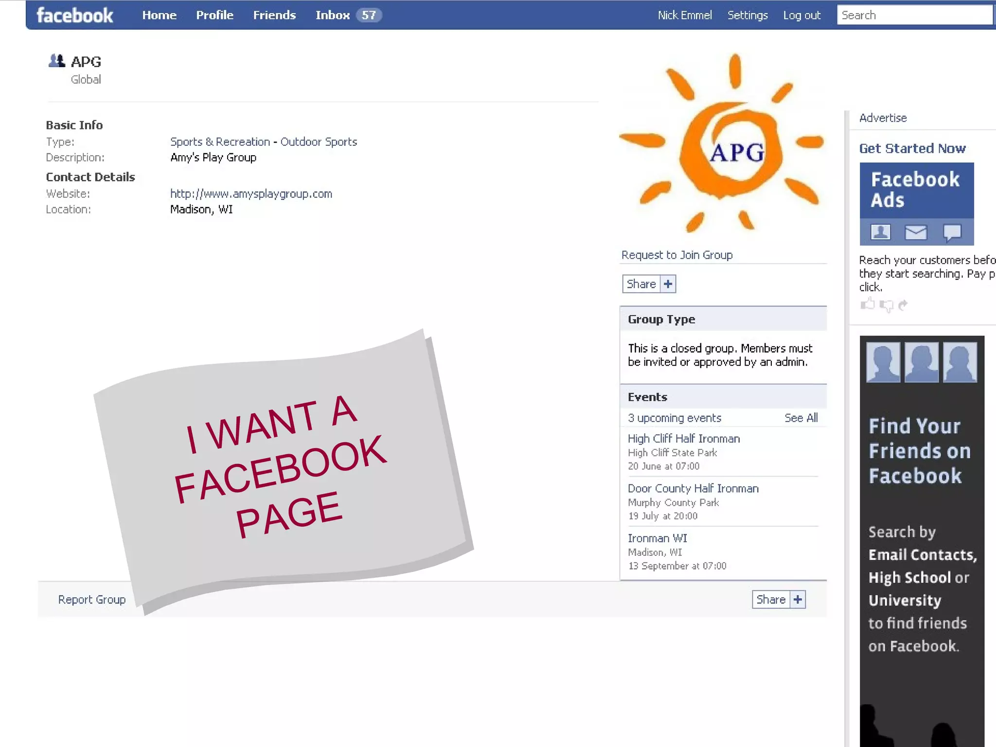The image size is (996, 747).
Task: Click the share arrow icon under the ad
Action: [x=903, y=305]
